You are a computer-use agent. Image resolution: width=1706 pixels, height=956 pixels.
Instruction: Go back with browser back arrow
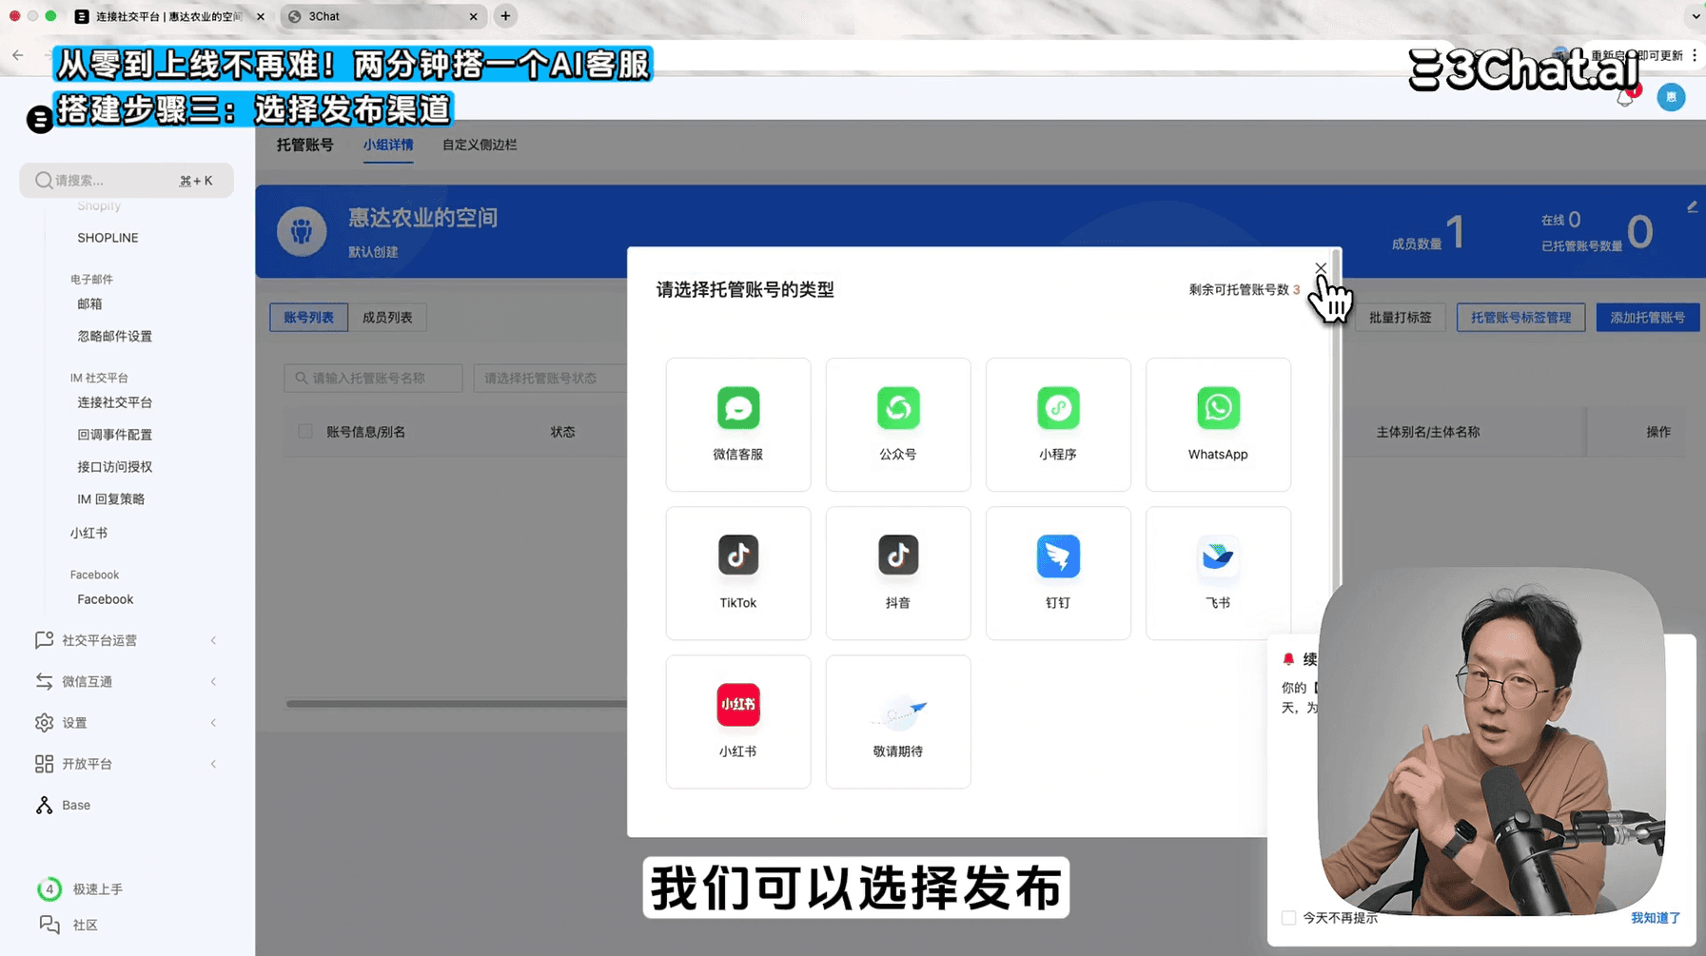click(x=18, y=55)
